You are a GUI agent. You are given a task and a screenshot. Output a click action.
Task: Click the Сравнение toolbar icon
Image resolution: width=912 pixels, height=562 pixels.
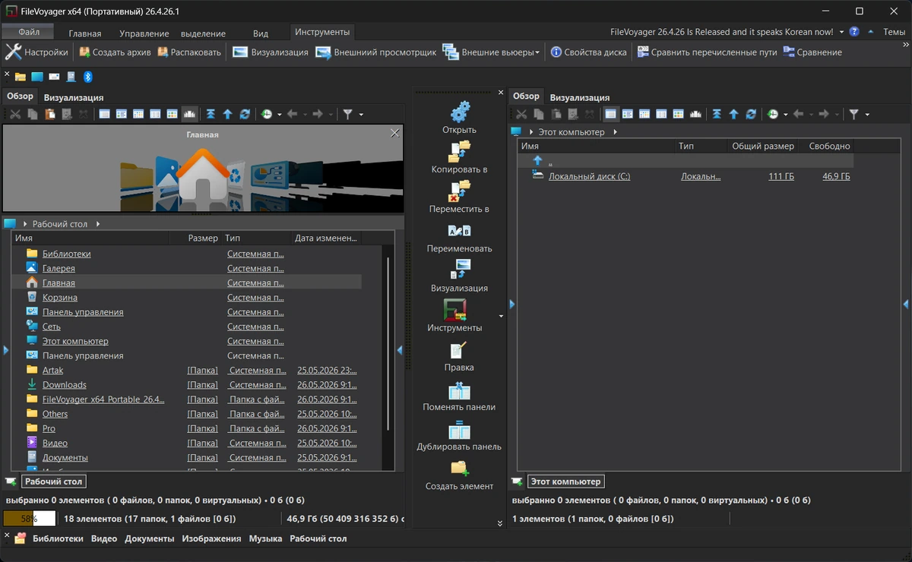click(789, 52)
